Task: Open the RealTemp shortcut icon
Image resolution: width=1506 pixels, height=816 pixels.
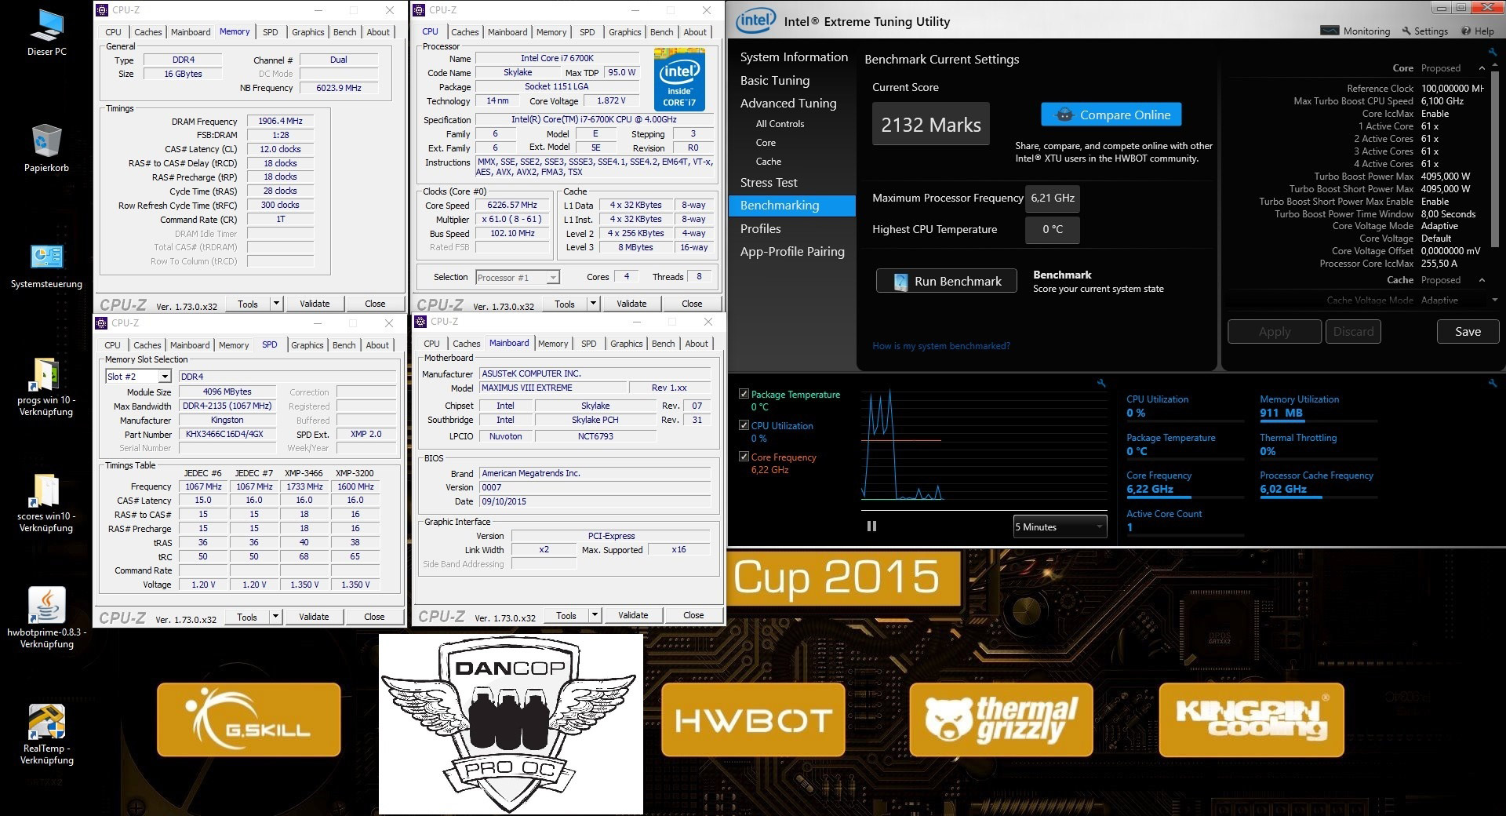Action: [46, 723]
